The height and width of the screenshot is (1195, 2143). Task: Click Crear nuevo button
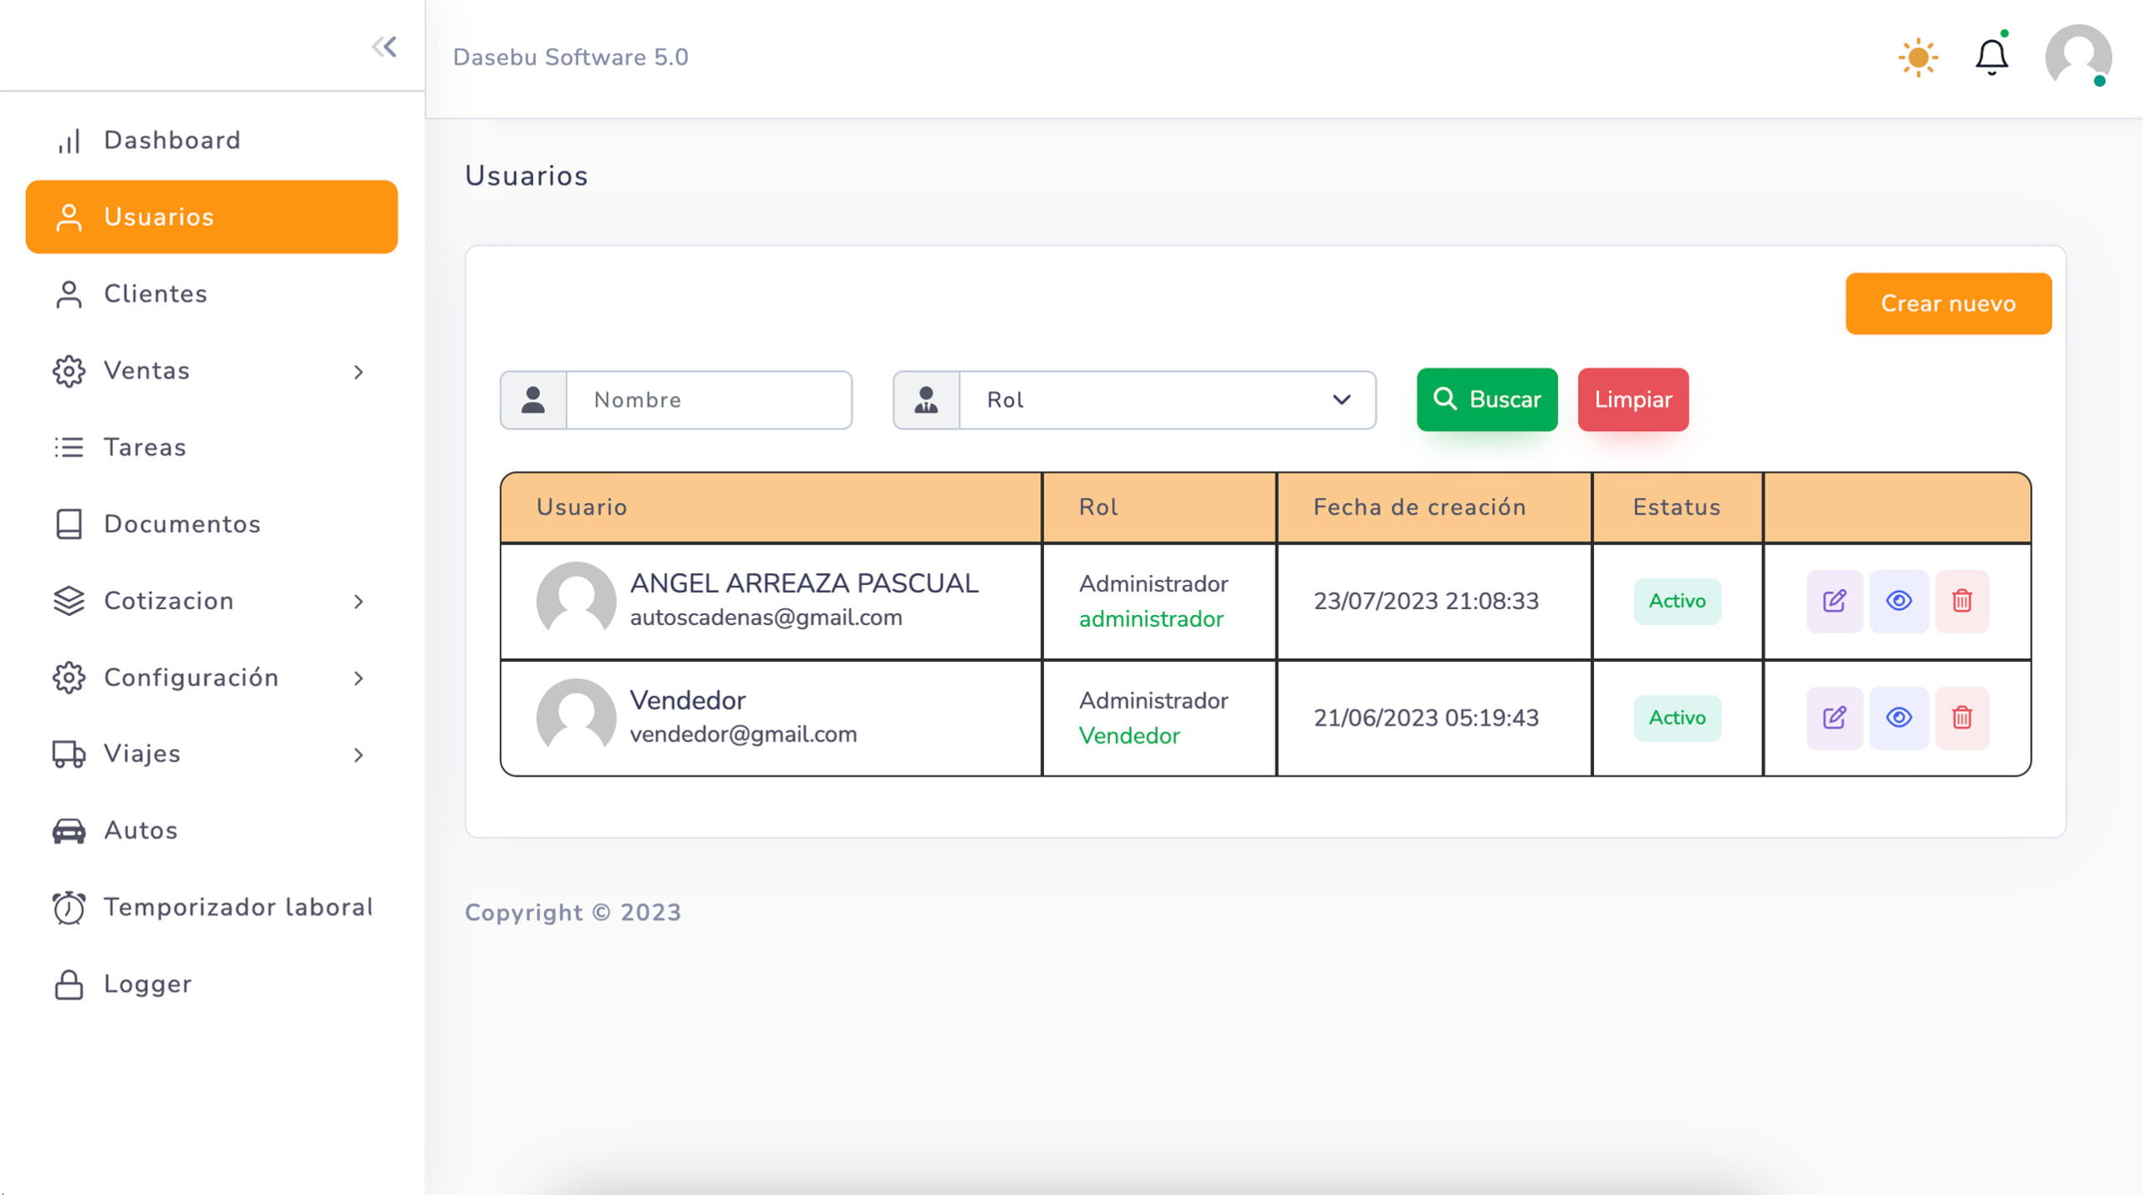tap(1948, 303)
